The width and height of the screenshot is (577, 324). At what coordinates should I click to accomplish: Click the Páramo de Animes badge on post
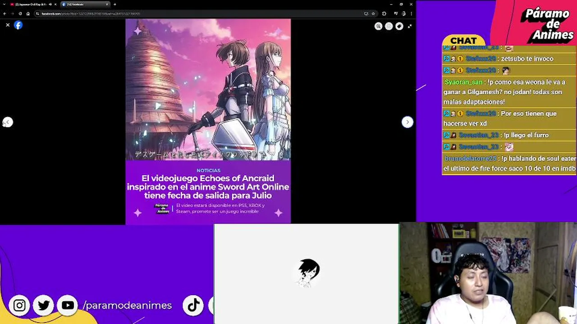[161, 208]
